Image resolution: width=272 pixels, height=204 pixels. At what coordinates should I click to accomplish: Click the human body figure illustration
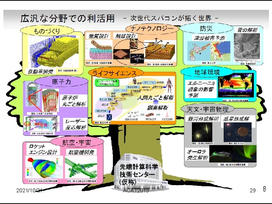(169, 86)
